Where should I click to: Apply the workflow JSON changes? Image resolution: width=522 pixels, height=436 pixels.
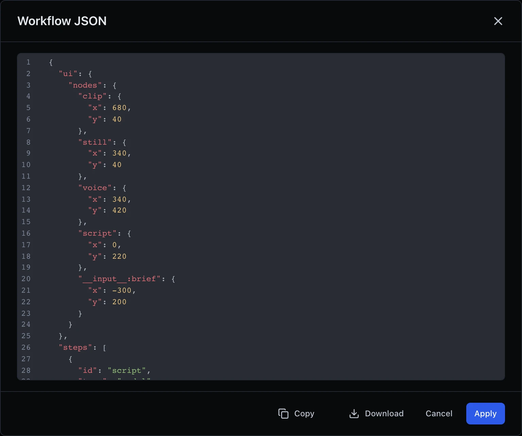(x=485, y=414)
